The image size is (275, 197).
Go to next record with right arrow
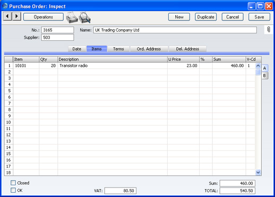click(16, 16)
